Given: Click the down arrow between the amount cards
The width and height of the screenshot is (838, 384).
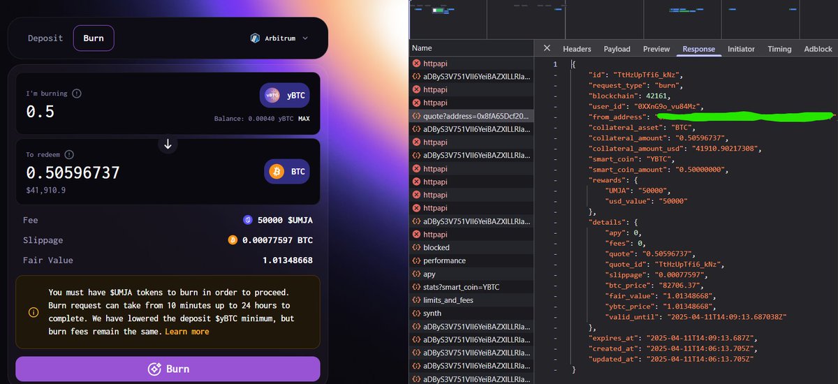Looking at the screenshot, I should (x=168, y=144).
